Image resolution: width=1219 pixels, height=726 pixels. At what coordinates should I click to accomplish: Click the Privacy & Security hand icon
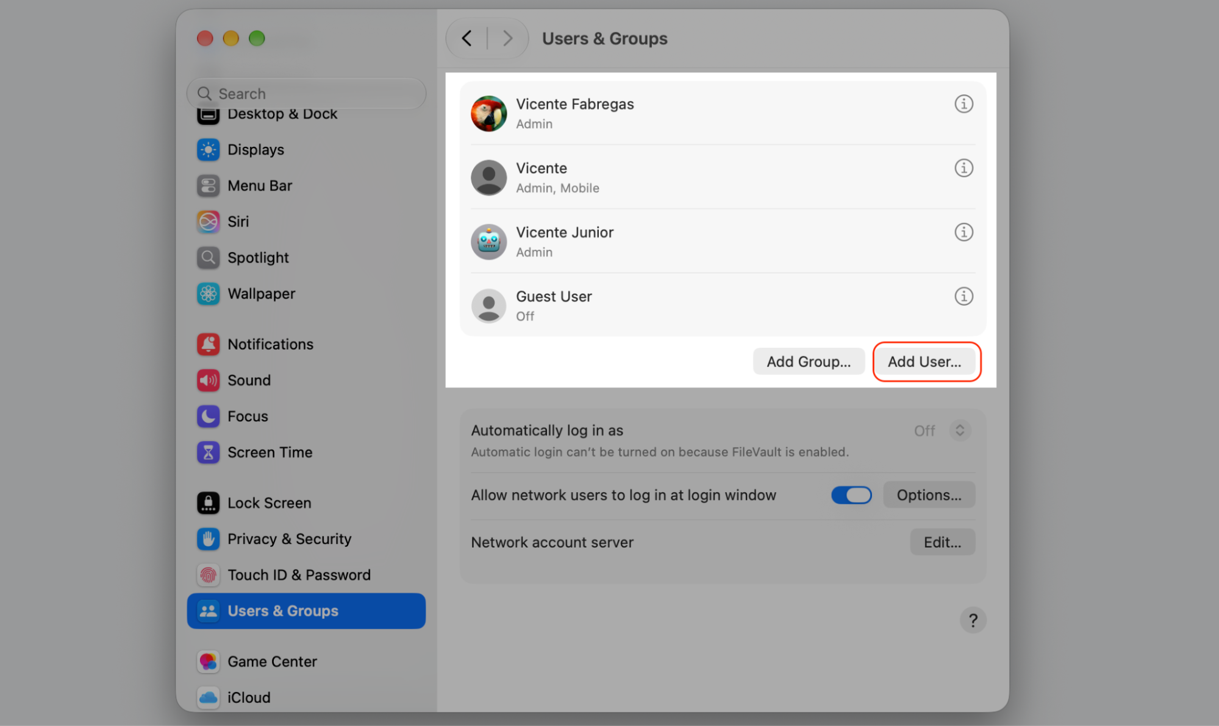[208, 539]
